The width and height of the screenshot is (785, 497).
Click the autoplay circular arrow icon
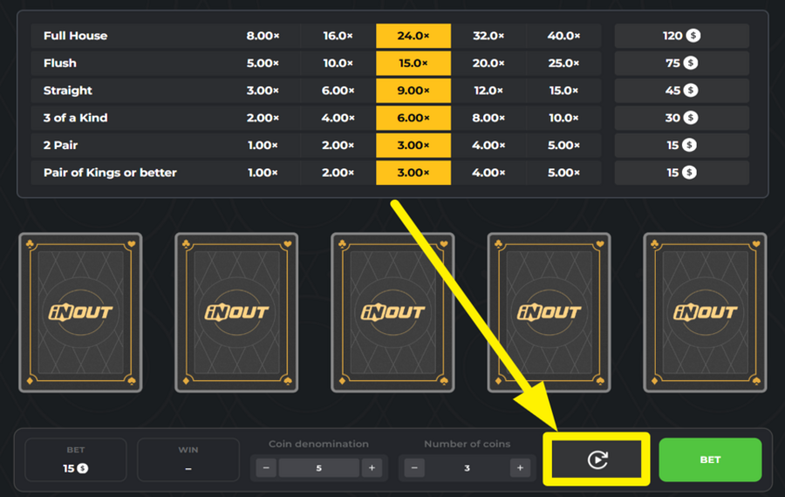(597, 460)
